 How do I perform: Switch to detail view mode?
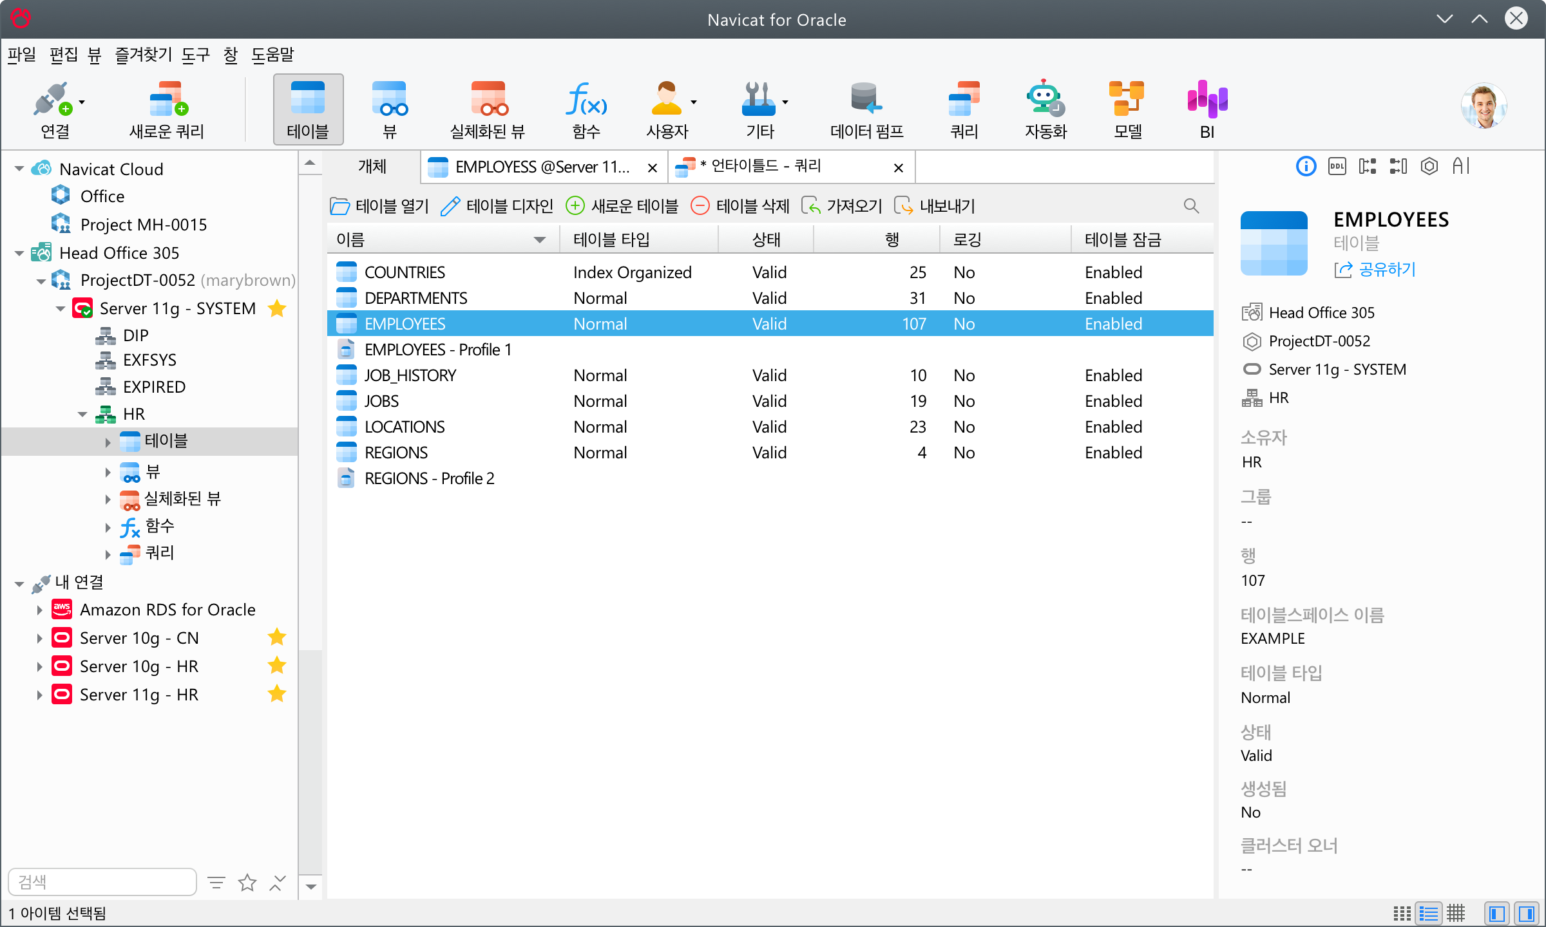(x=1456, y=913)
